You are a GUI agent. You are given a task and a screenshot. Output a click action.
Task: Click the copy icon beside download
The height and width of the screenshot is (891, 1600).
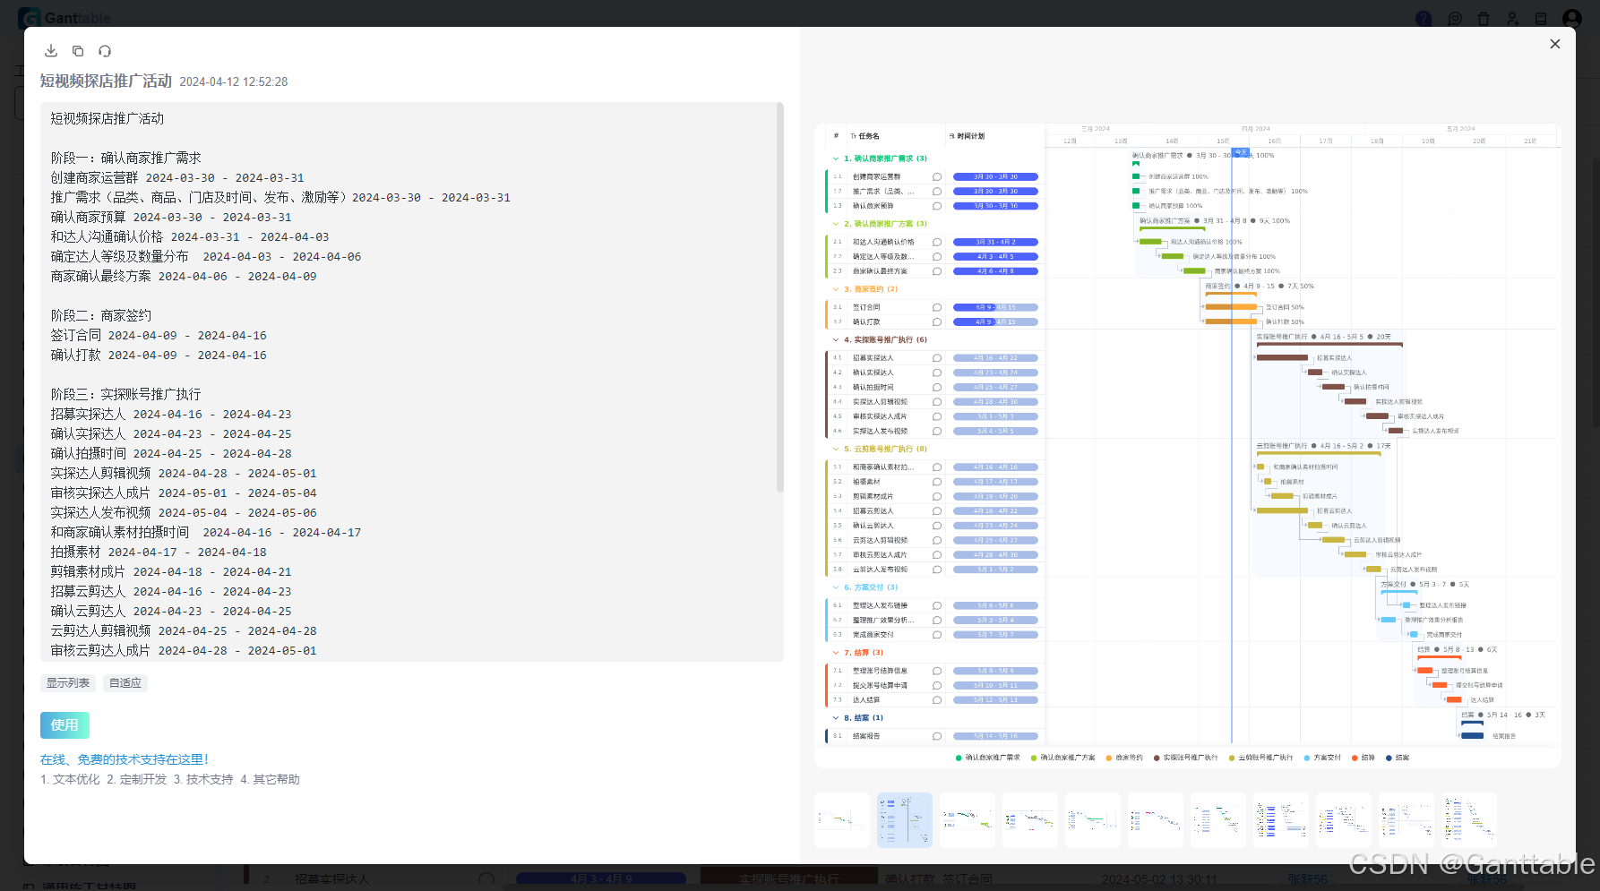[78, 51]
